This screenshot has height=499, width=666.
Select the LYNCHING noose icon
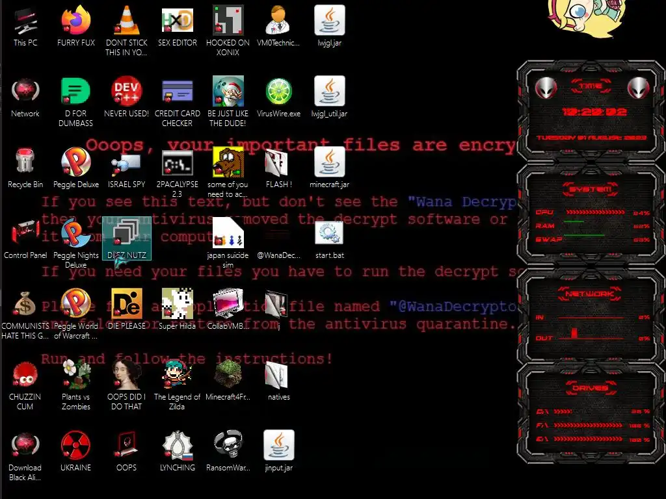tap(177, 452)
